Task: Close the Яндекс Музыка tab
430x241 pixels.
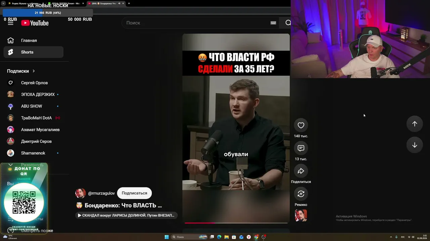Action: click(x=43, y=3)
